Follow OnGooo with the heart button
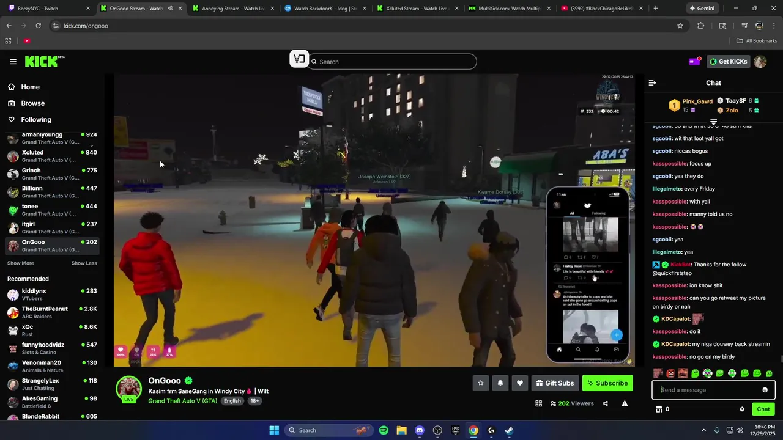Screen dimensions: 783x440 520,383
